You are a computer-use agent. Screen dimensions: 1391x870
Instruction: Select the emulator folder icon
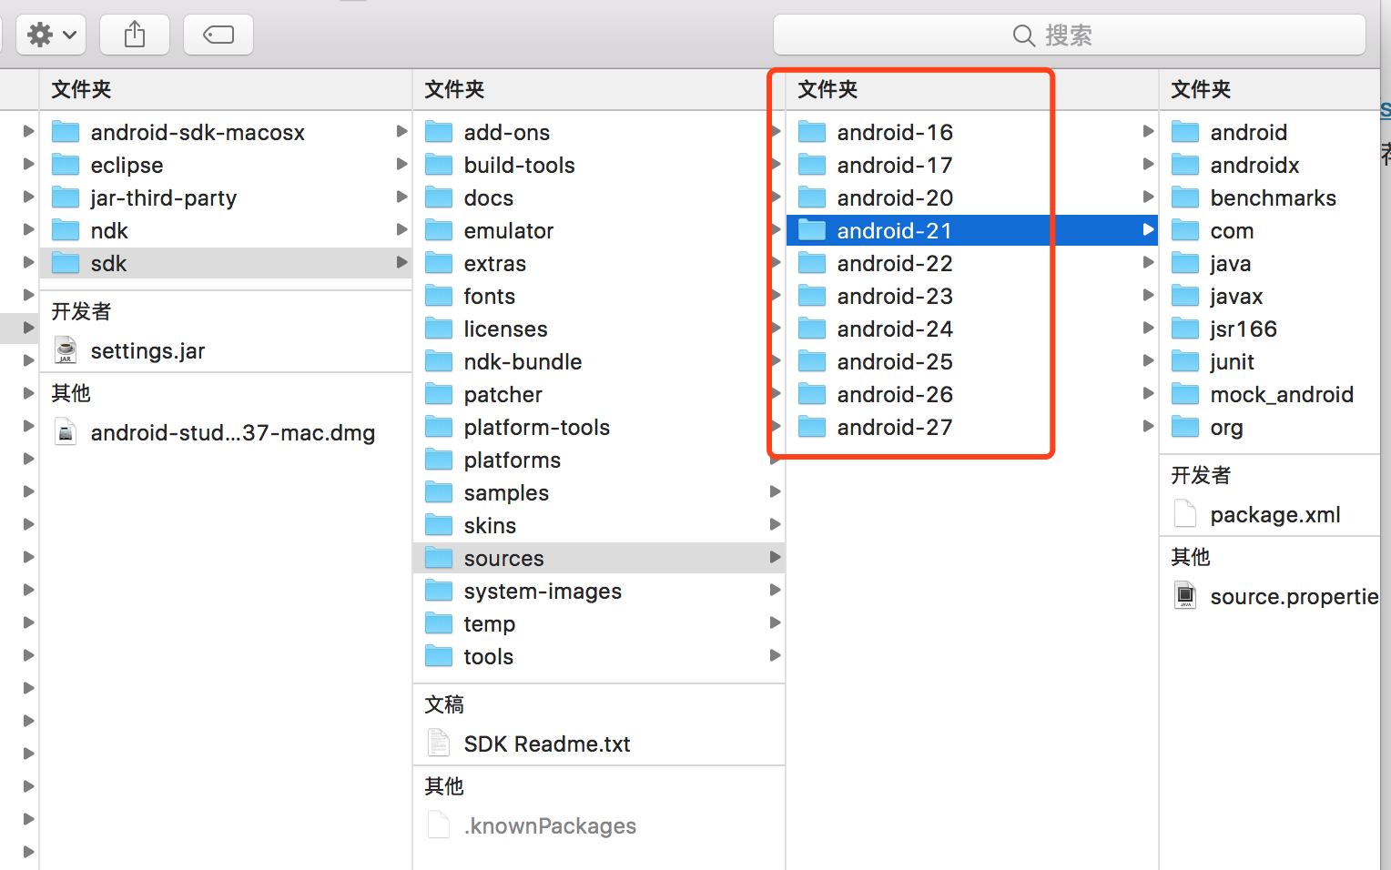tap(439, 231)
